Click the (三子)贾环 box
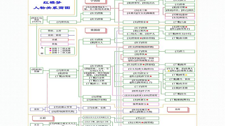Image resolution: width=225 pixels, height=126 pixels. [141, 87]
